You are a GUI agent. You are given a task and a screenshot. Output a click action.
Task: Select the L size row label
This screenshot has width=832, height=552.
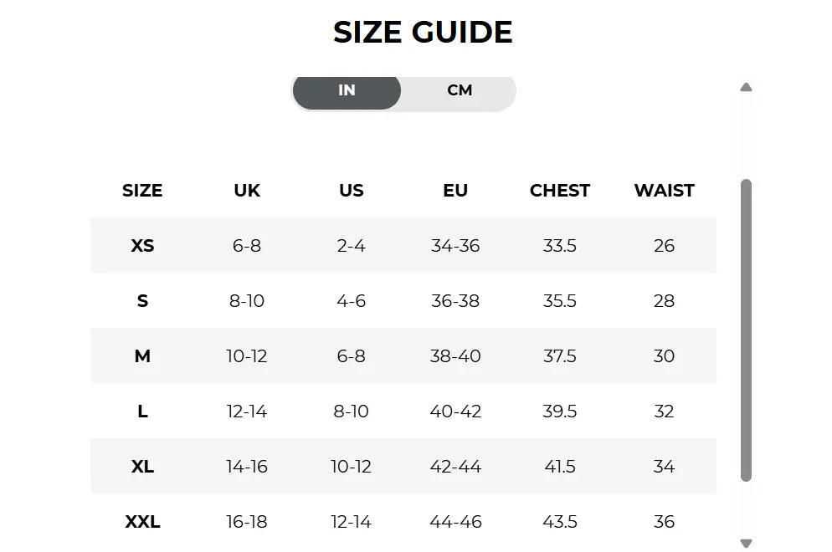[x=142, y=411]
